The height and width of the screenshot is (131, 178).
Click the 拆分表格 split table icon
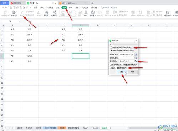pos(168,13)
